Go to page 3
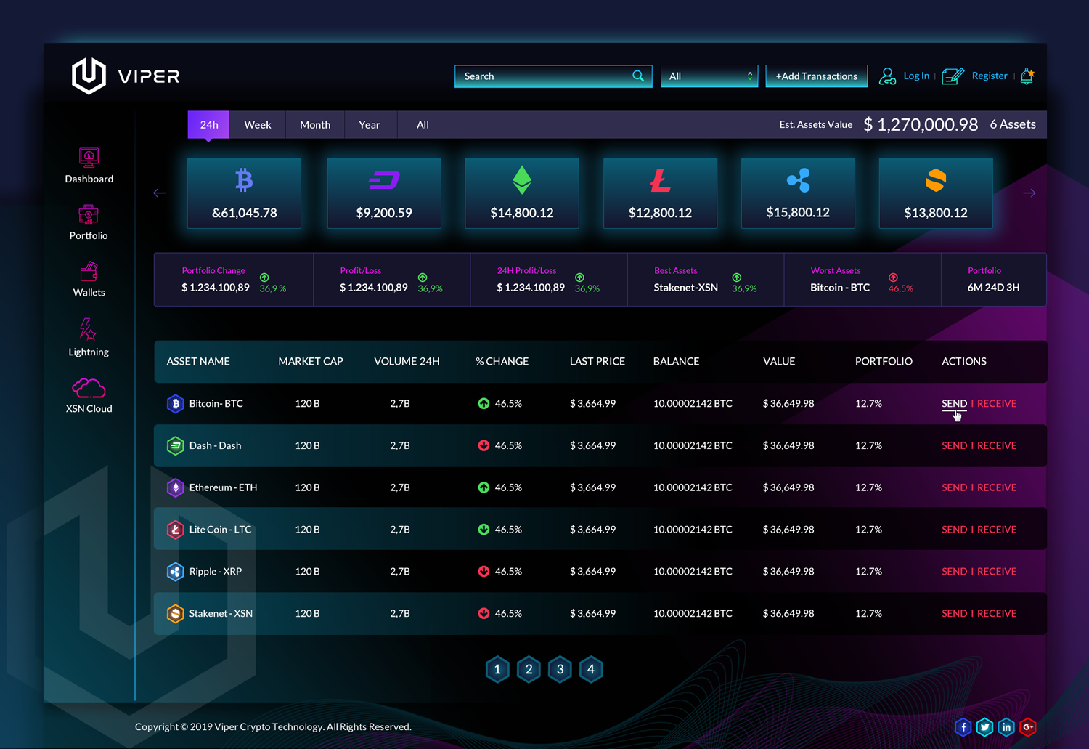 (x=560, y=669)
